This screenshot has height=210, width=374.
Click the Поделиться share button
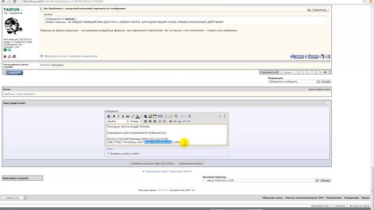(318, 10)
